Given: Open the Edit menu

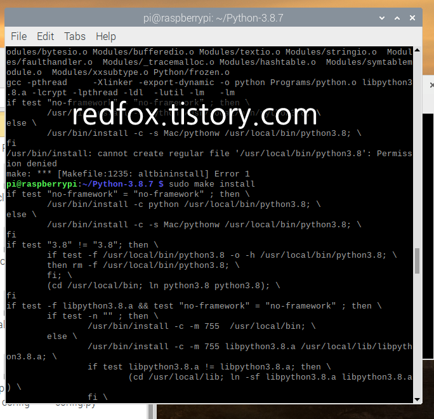Looking at the screenshot, I should 45,36.
